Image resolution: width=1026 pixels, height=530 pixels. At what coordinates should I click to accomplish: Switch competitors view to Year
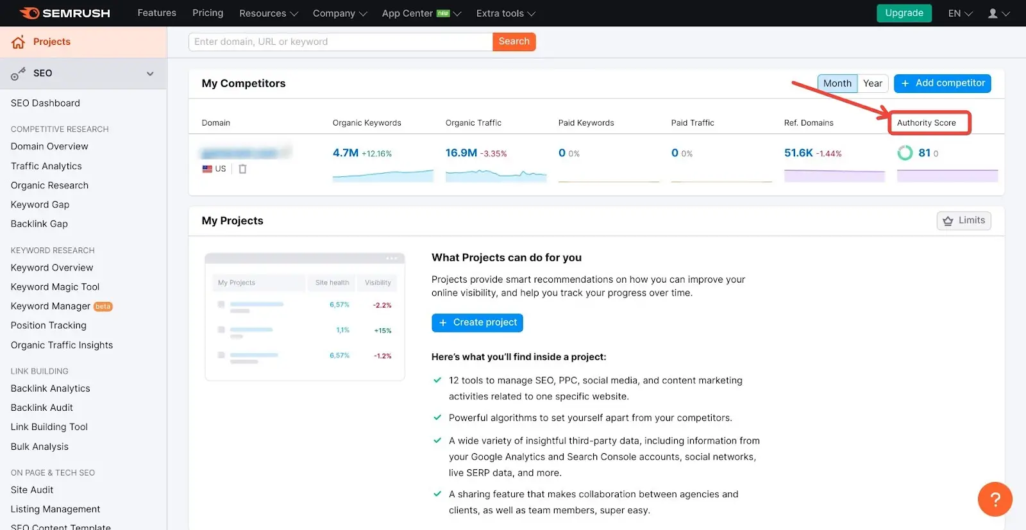pos(872,83)
